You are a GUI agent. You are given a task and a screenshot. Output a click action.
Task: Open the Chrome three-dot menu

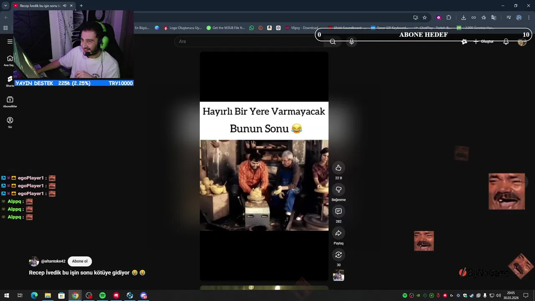click(529, 18)
